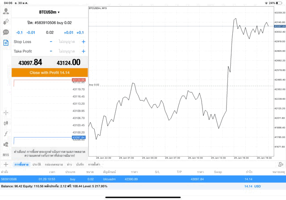The width and height of the screenshot is (286, 200).
Task: Tap the Stop Loss value field
Action: [67, 42]
